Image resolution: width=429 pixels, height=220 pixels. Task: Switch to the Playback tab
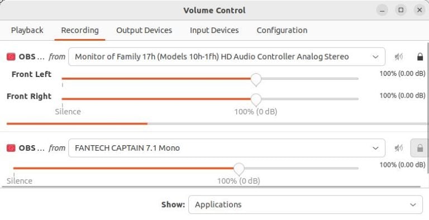pyautogui.click(x=27, y=30)
